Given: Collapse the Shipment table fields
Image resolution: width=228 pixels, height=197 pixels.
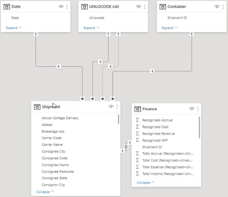Looking at the screenshot, I should click(45, 192).
